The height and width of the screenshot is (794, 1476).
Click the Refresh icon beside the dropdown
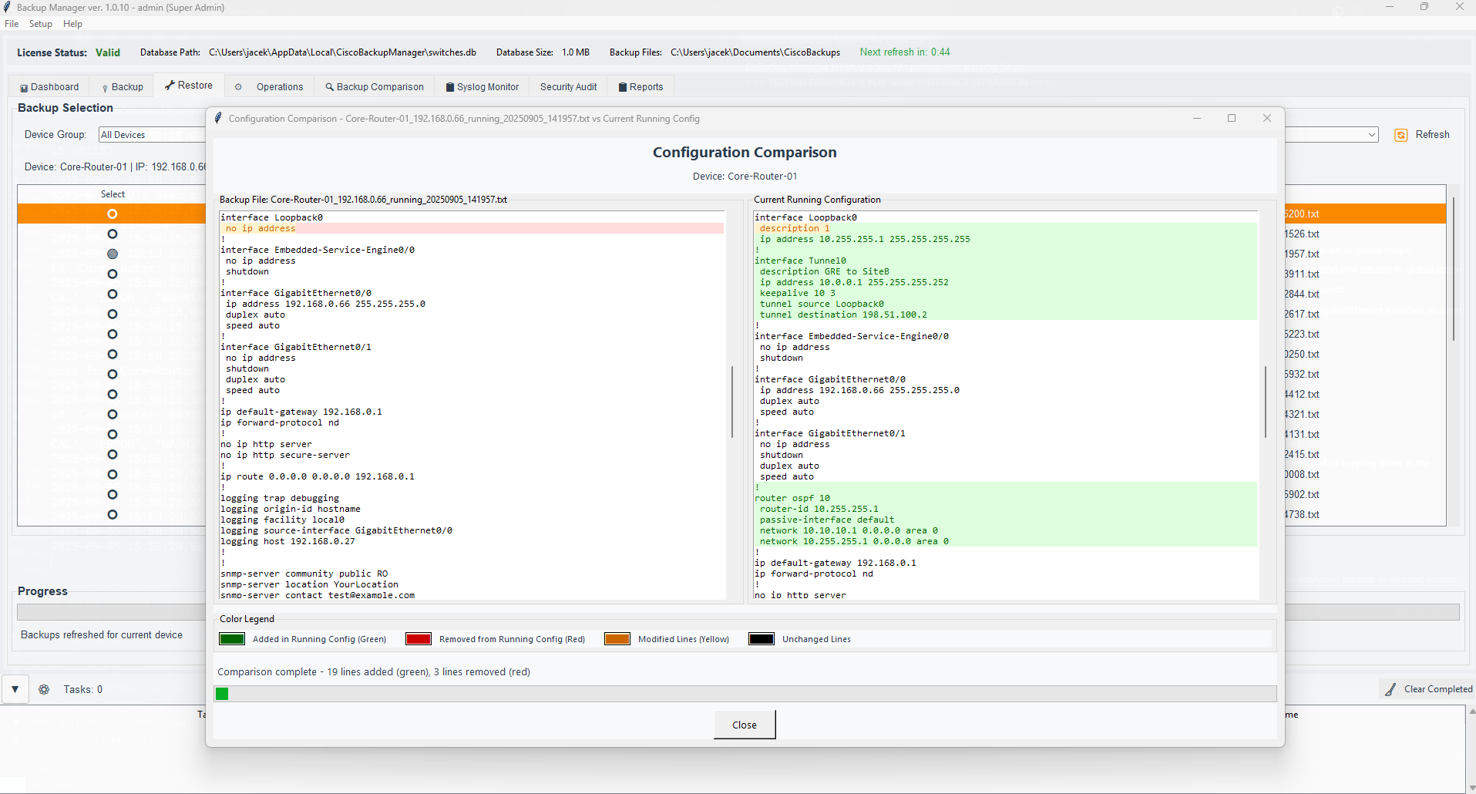click(x=1401, y=135)
